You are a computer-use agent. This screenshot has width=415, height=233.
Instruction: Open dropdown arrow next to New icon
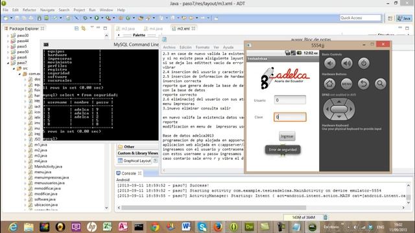(11, 18)
